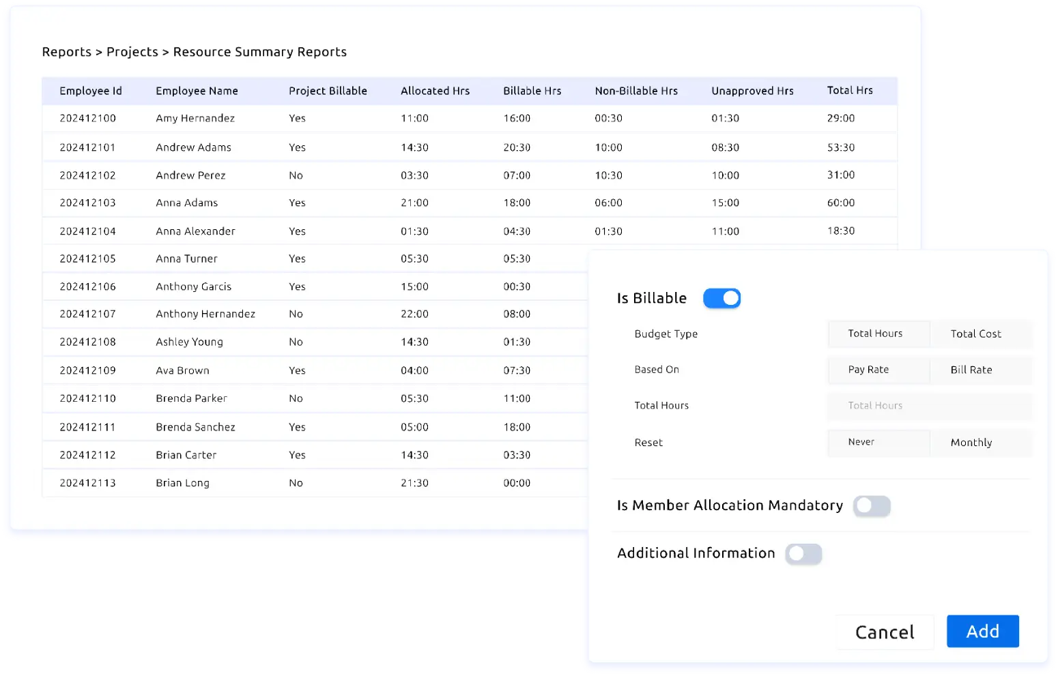
Task: Turn on Additional Information
Action: tap(803, 554)
